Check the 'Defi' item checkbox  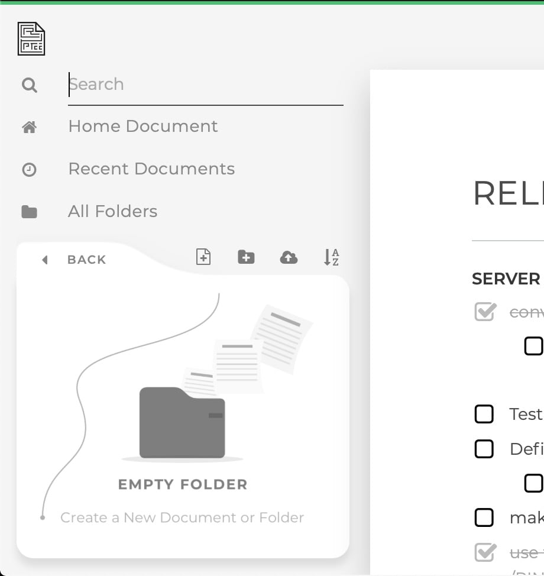point(484,449)
